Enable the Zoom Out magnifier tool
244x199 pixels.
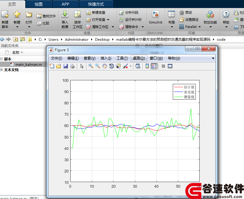click(97, 66)
